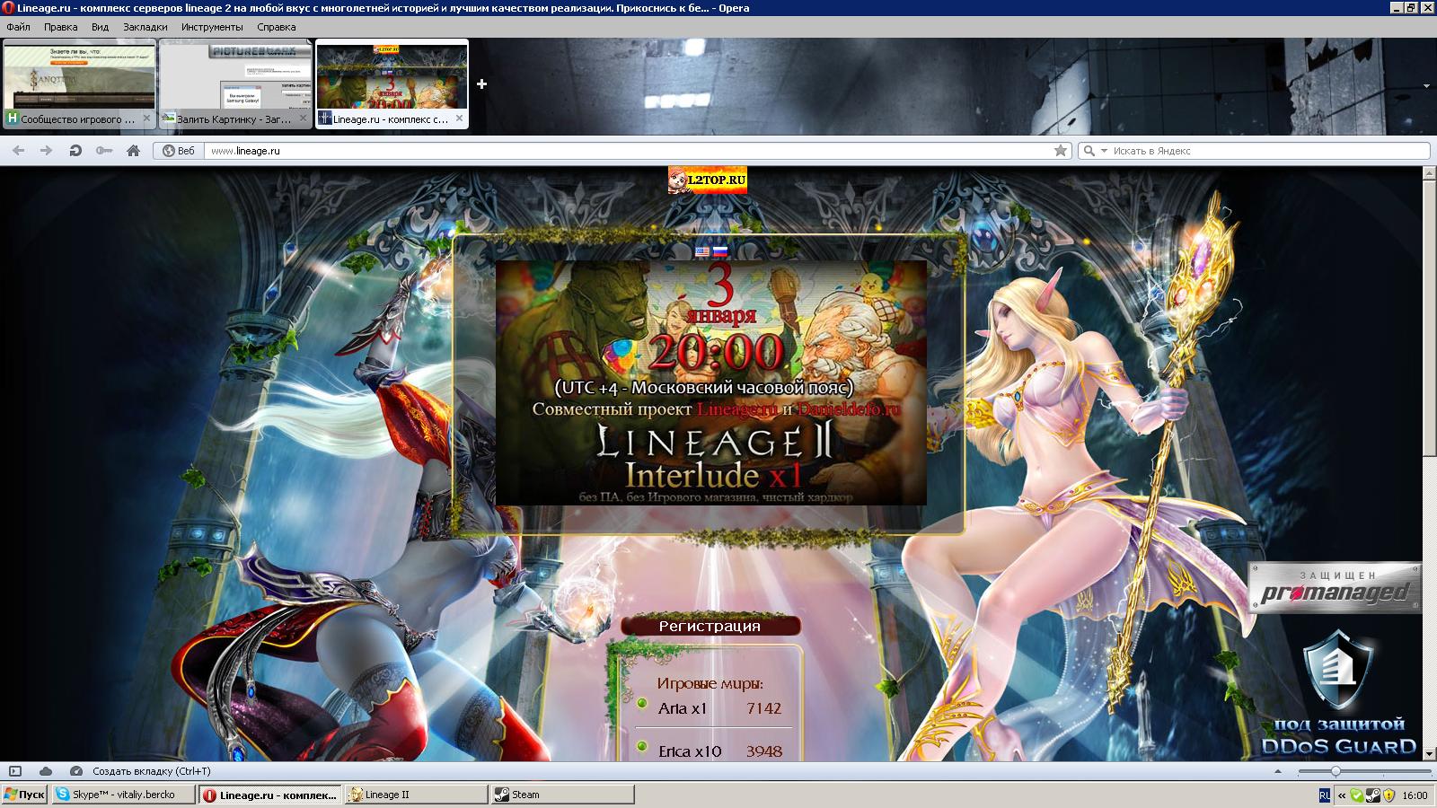Open the Lineage II Interlude x1 banner

coord(710,383)
